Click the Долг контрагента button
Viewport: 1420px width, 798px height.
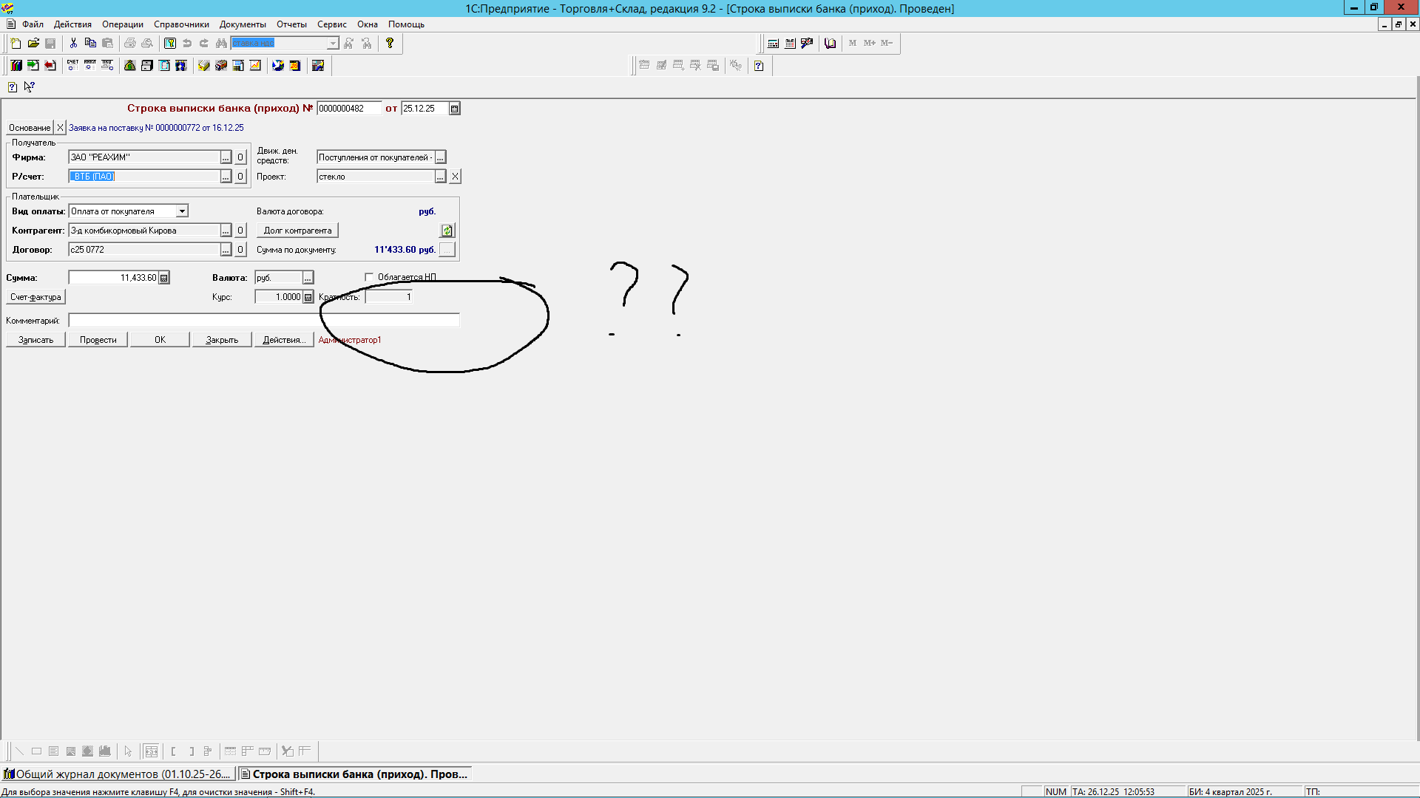point(297,231)
